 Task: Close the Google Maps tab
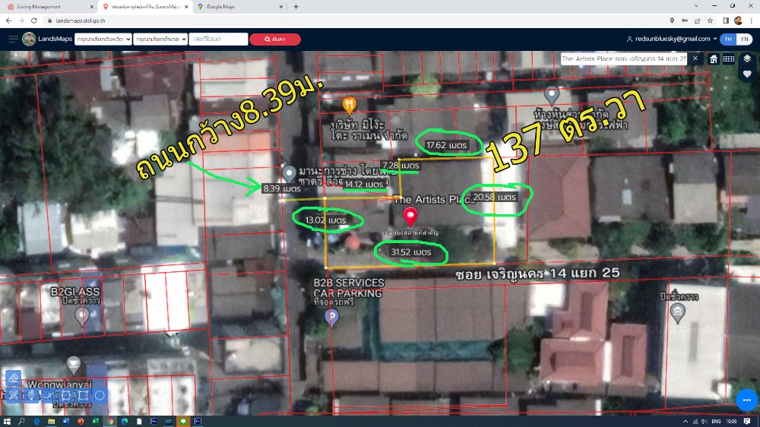[280, 7]
